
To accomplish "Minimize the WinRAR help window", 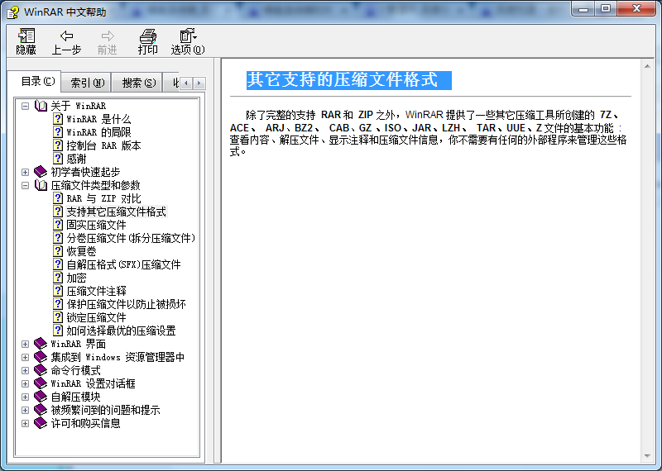I will [584, 8].
